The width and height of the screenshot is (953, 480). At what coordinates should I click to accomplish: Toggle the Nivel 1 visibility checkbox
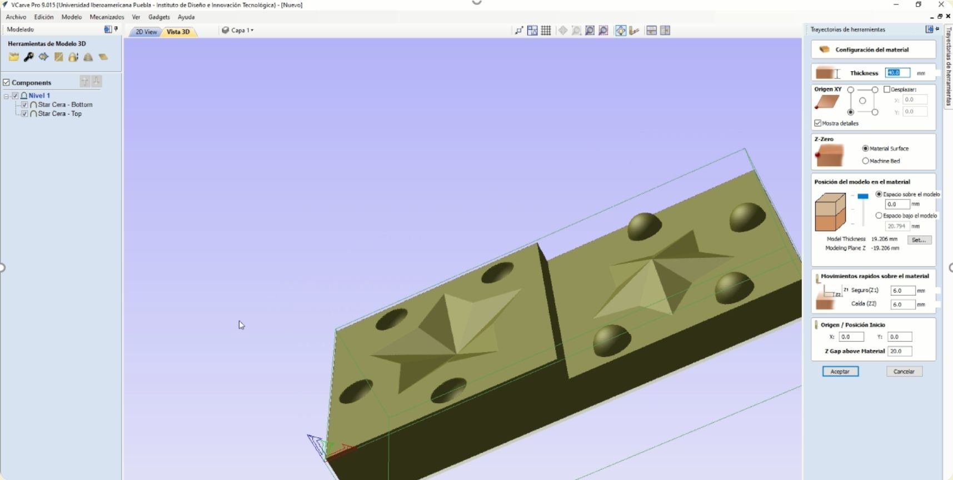tap(15, 96)
